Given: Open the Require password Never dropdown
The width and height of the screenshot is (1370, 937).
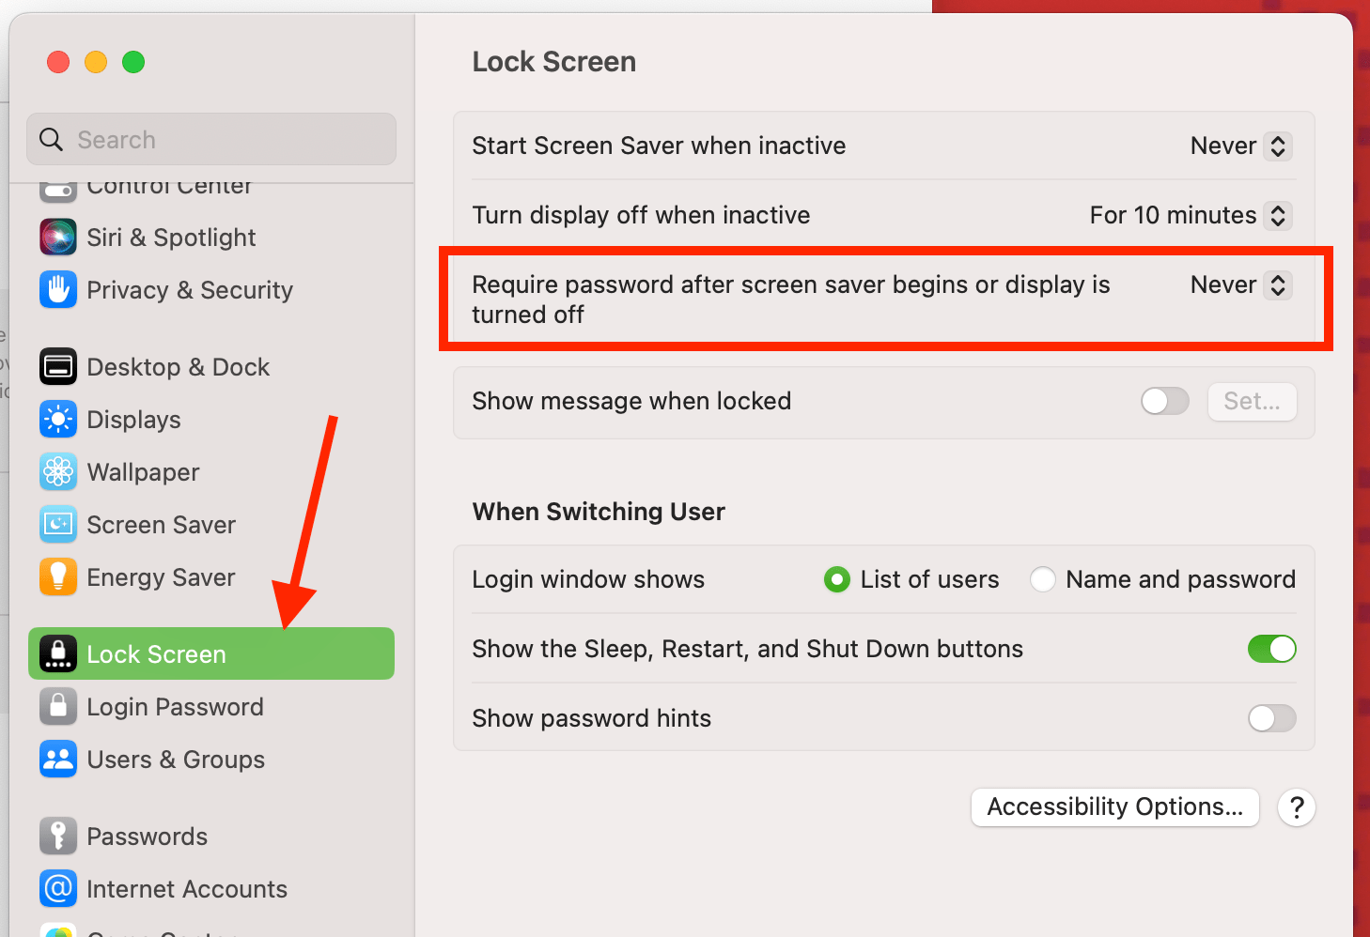Looking at the screenshot, I should [x=1278, y=284].
